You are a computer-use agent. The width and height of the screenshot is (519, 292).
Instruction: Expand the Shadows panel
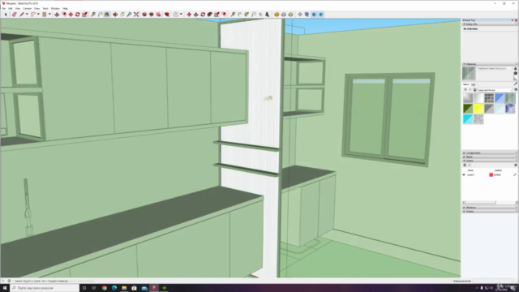pyautogui.click(x=464, y=208)
